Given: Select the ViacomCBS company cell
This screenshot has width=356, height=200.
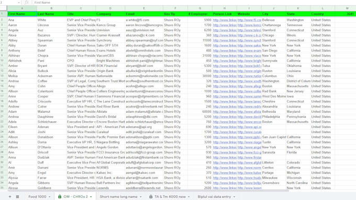Looking at the screenshot, I should (110, 56).
